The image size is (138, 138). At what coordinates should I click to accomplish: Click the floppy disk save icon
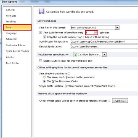(41, 12)
